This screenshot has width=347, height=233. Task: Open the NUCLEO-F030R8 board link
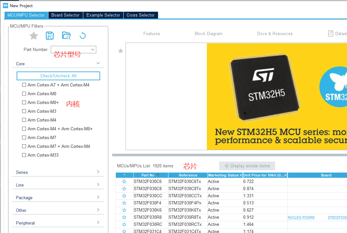click(301, 217)
